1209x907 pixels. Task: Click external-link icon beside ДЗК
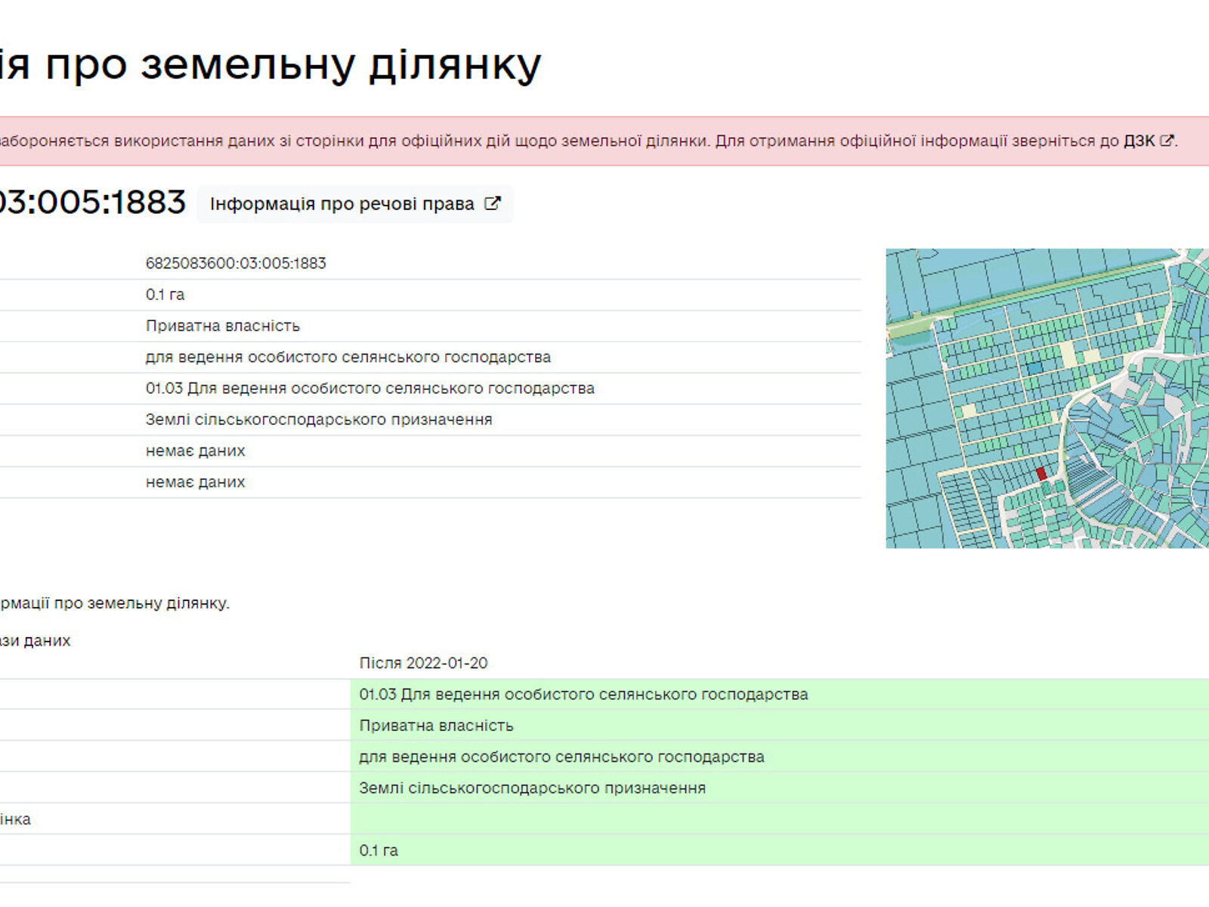pos(1167,141)
